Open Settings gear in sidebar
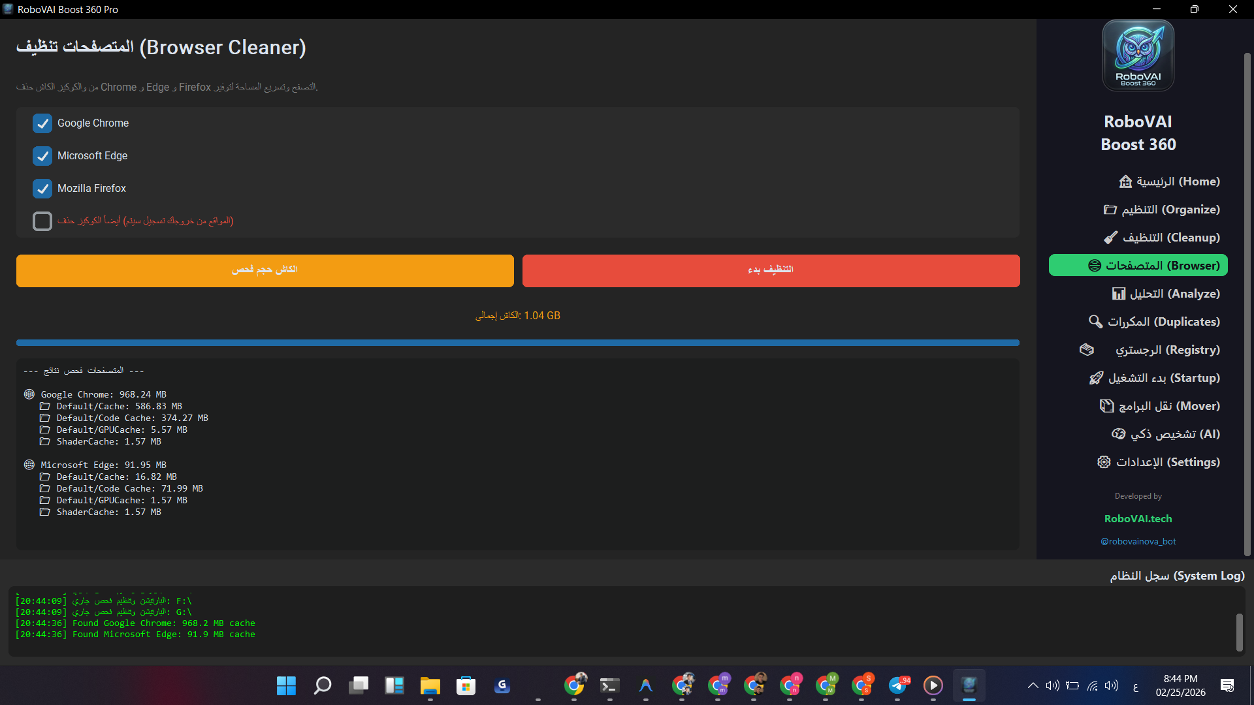The height and width of the screenshot is (705, 1254). [1104, 462]
